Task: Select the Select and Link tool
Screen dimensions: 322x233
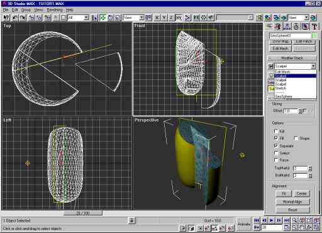Action: [x=32, y=18]
